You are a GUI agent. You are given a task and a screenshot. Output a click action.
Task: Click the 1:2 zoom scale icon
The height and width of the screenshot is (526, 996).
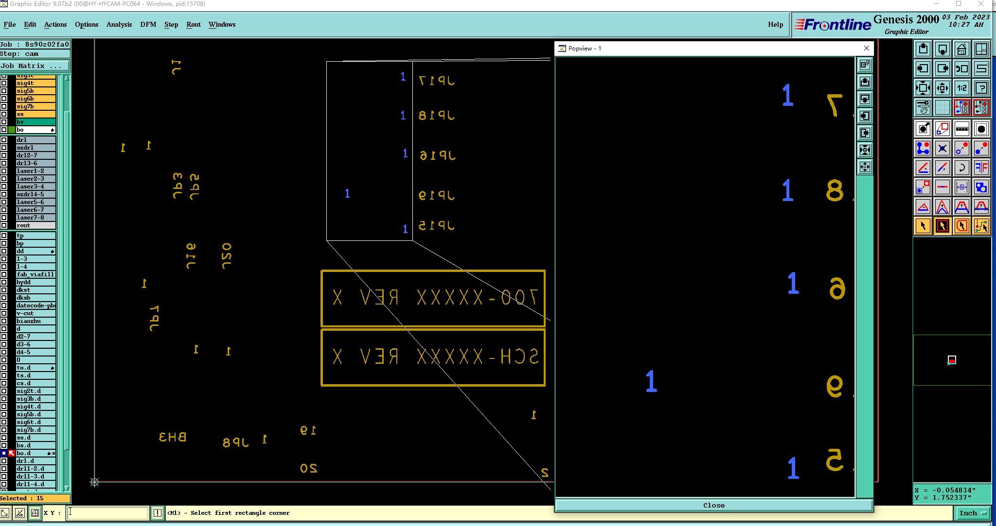pos(961,88)
